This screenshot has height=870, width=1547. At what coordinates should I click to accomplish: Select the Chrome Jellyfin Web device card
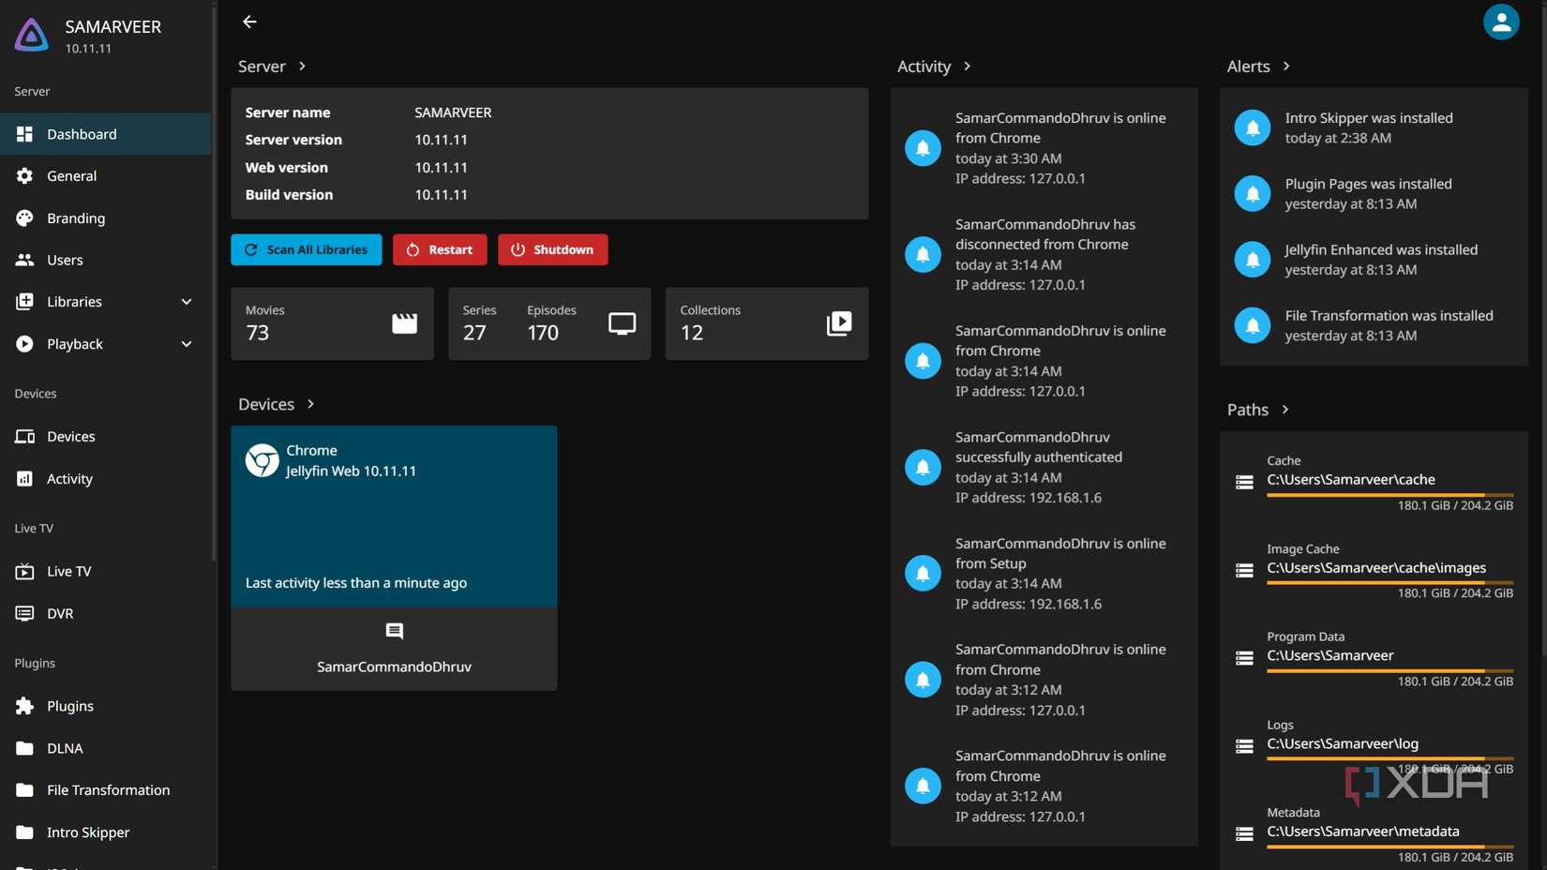[x=394, y=517]
